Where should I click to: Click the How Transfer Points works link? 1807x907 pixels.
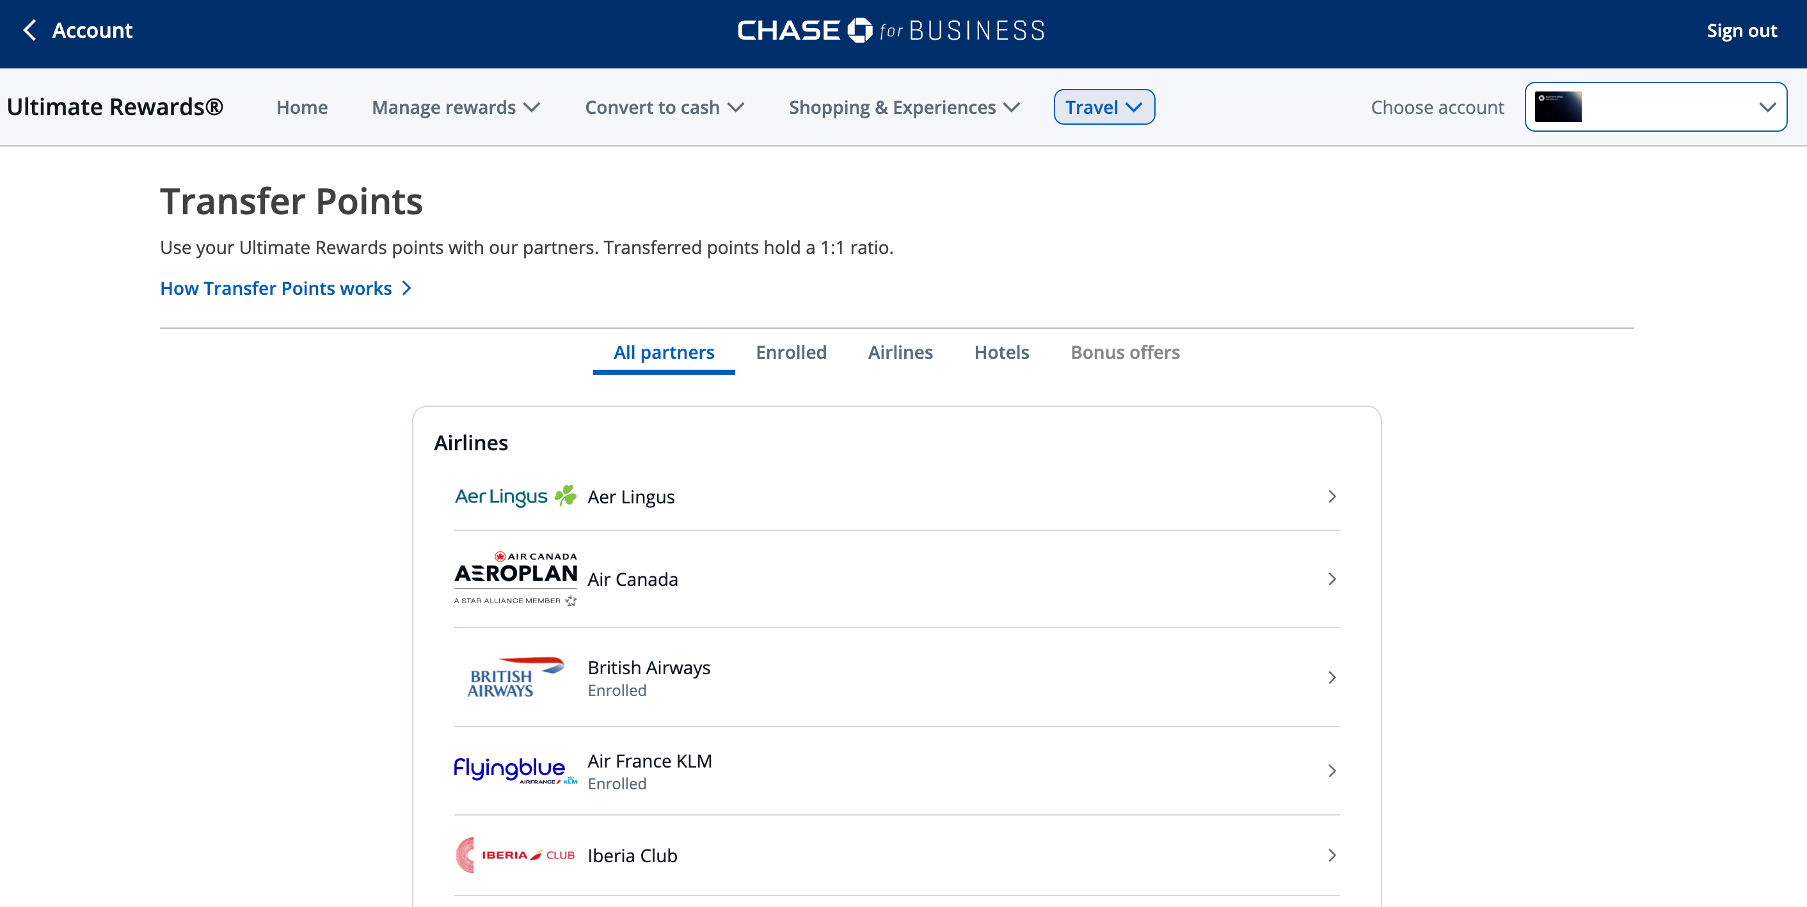point(276,288)
